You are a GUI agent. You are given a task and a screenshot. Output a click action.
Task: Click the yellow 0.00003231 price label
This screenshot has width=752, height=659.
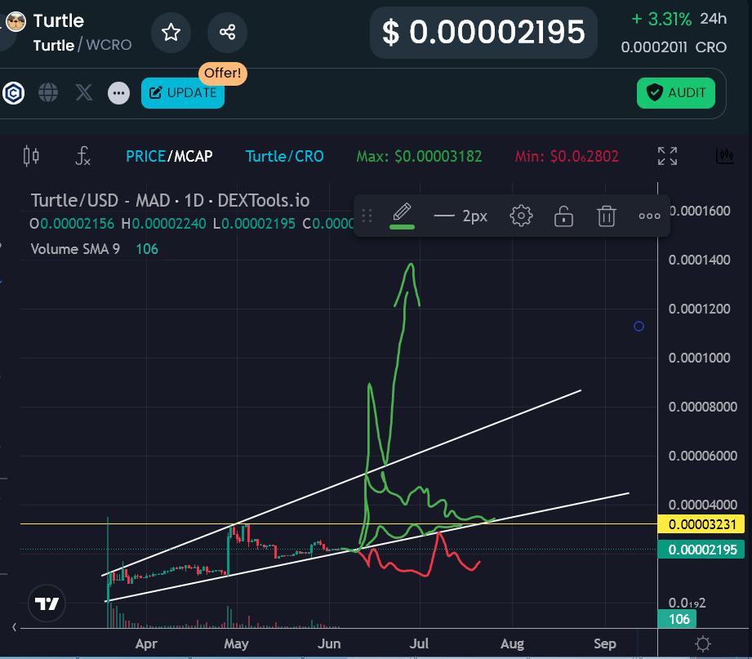(x=701, y=524)
